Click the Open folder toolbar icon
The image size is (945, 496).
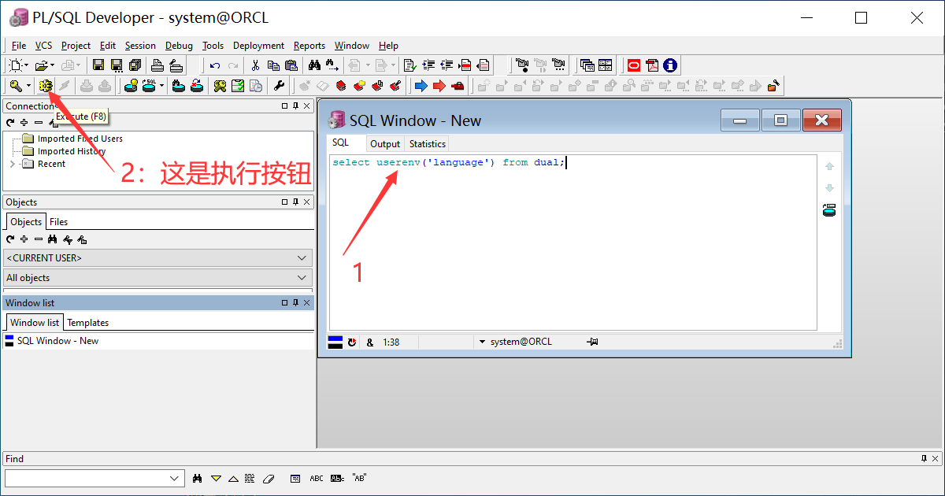click(x=41, y=65)
